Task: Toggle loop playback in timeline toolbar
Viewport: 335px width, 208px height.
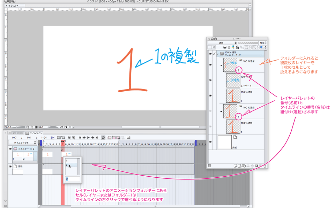Action: 103,138
